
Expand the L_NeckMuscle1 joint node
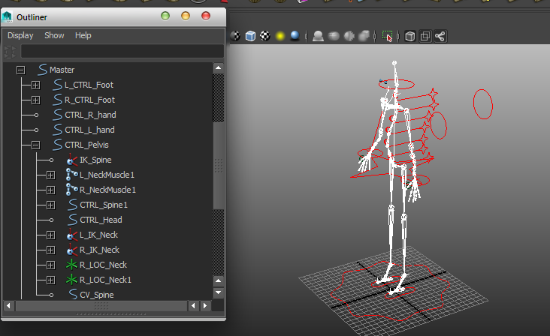tap(50, 175)
